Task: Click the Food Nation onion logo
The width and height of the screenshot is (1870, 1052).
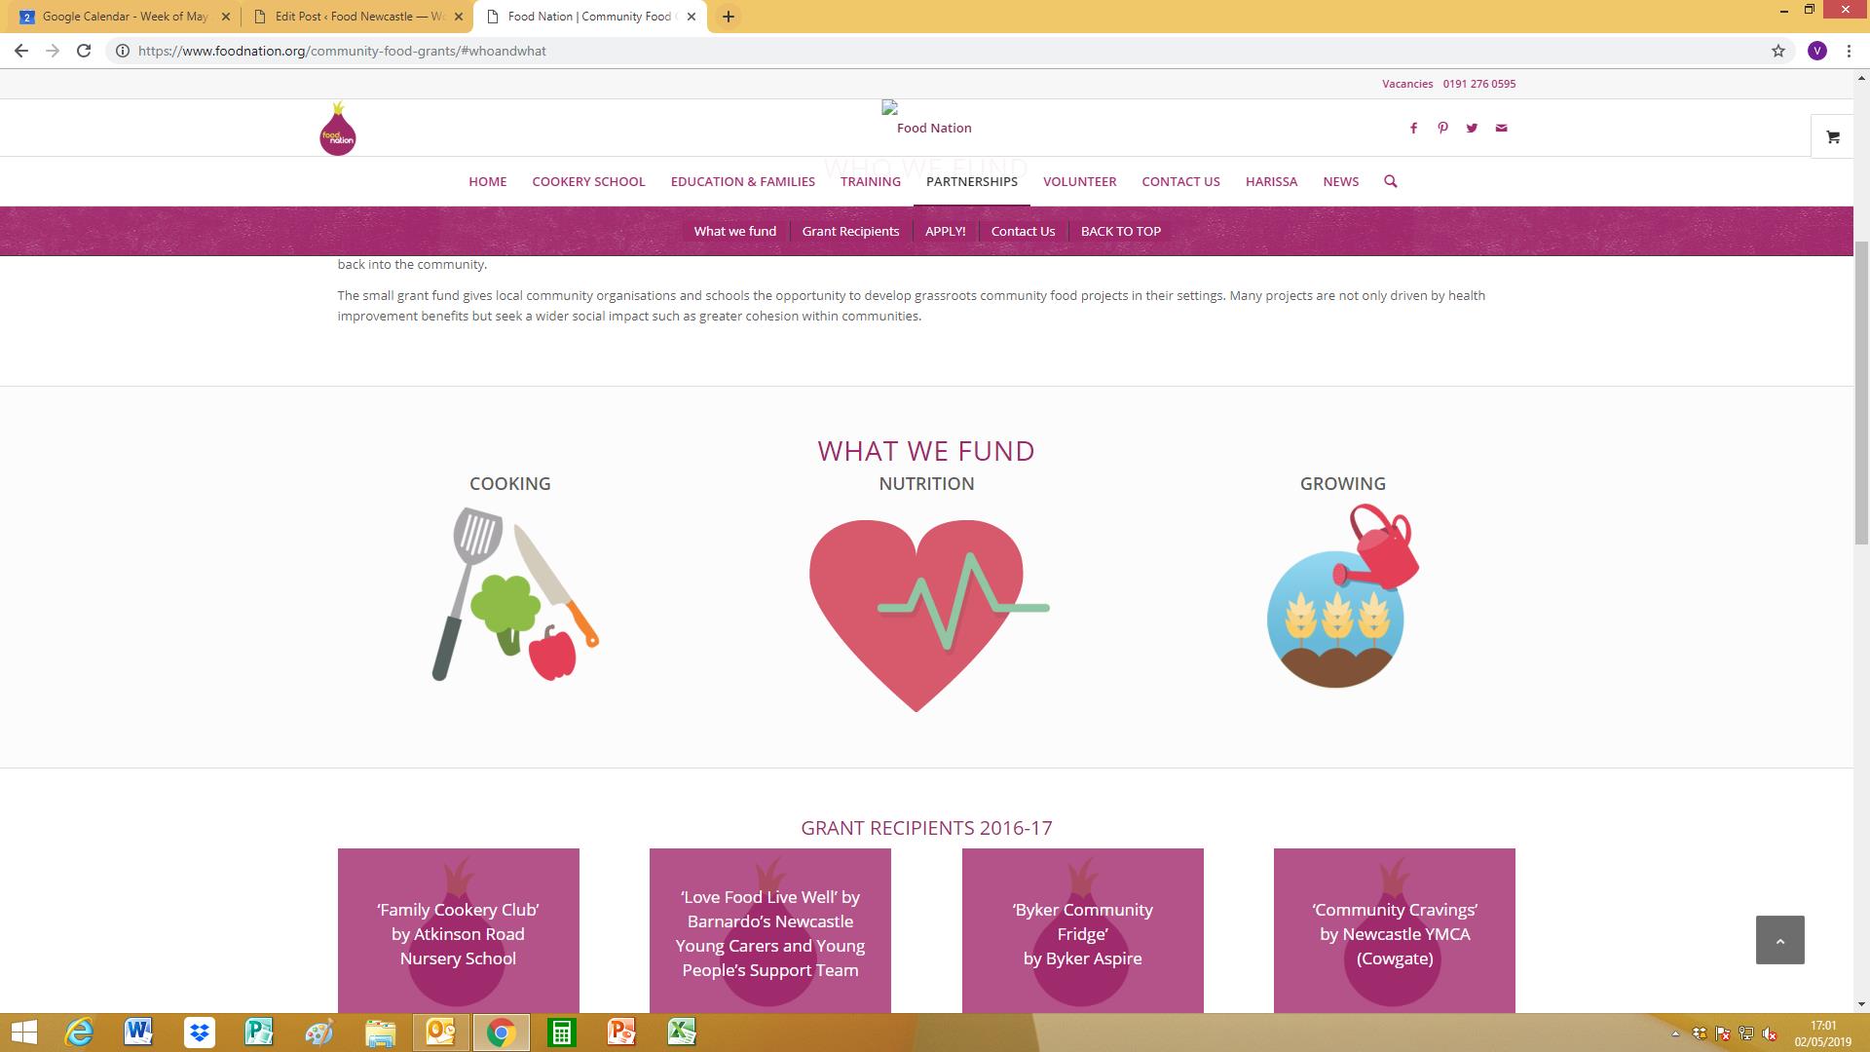Action: click(338, 129)
